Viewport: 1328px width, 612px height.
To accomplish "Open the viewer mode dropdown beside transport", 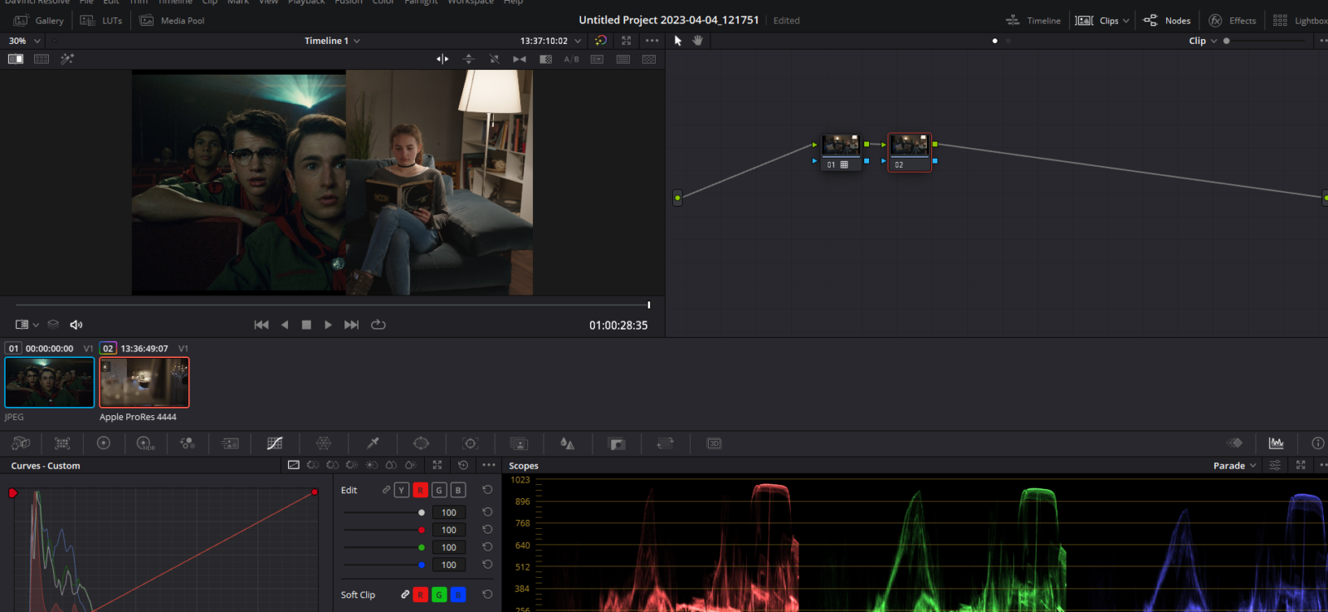I will 27,325.
